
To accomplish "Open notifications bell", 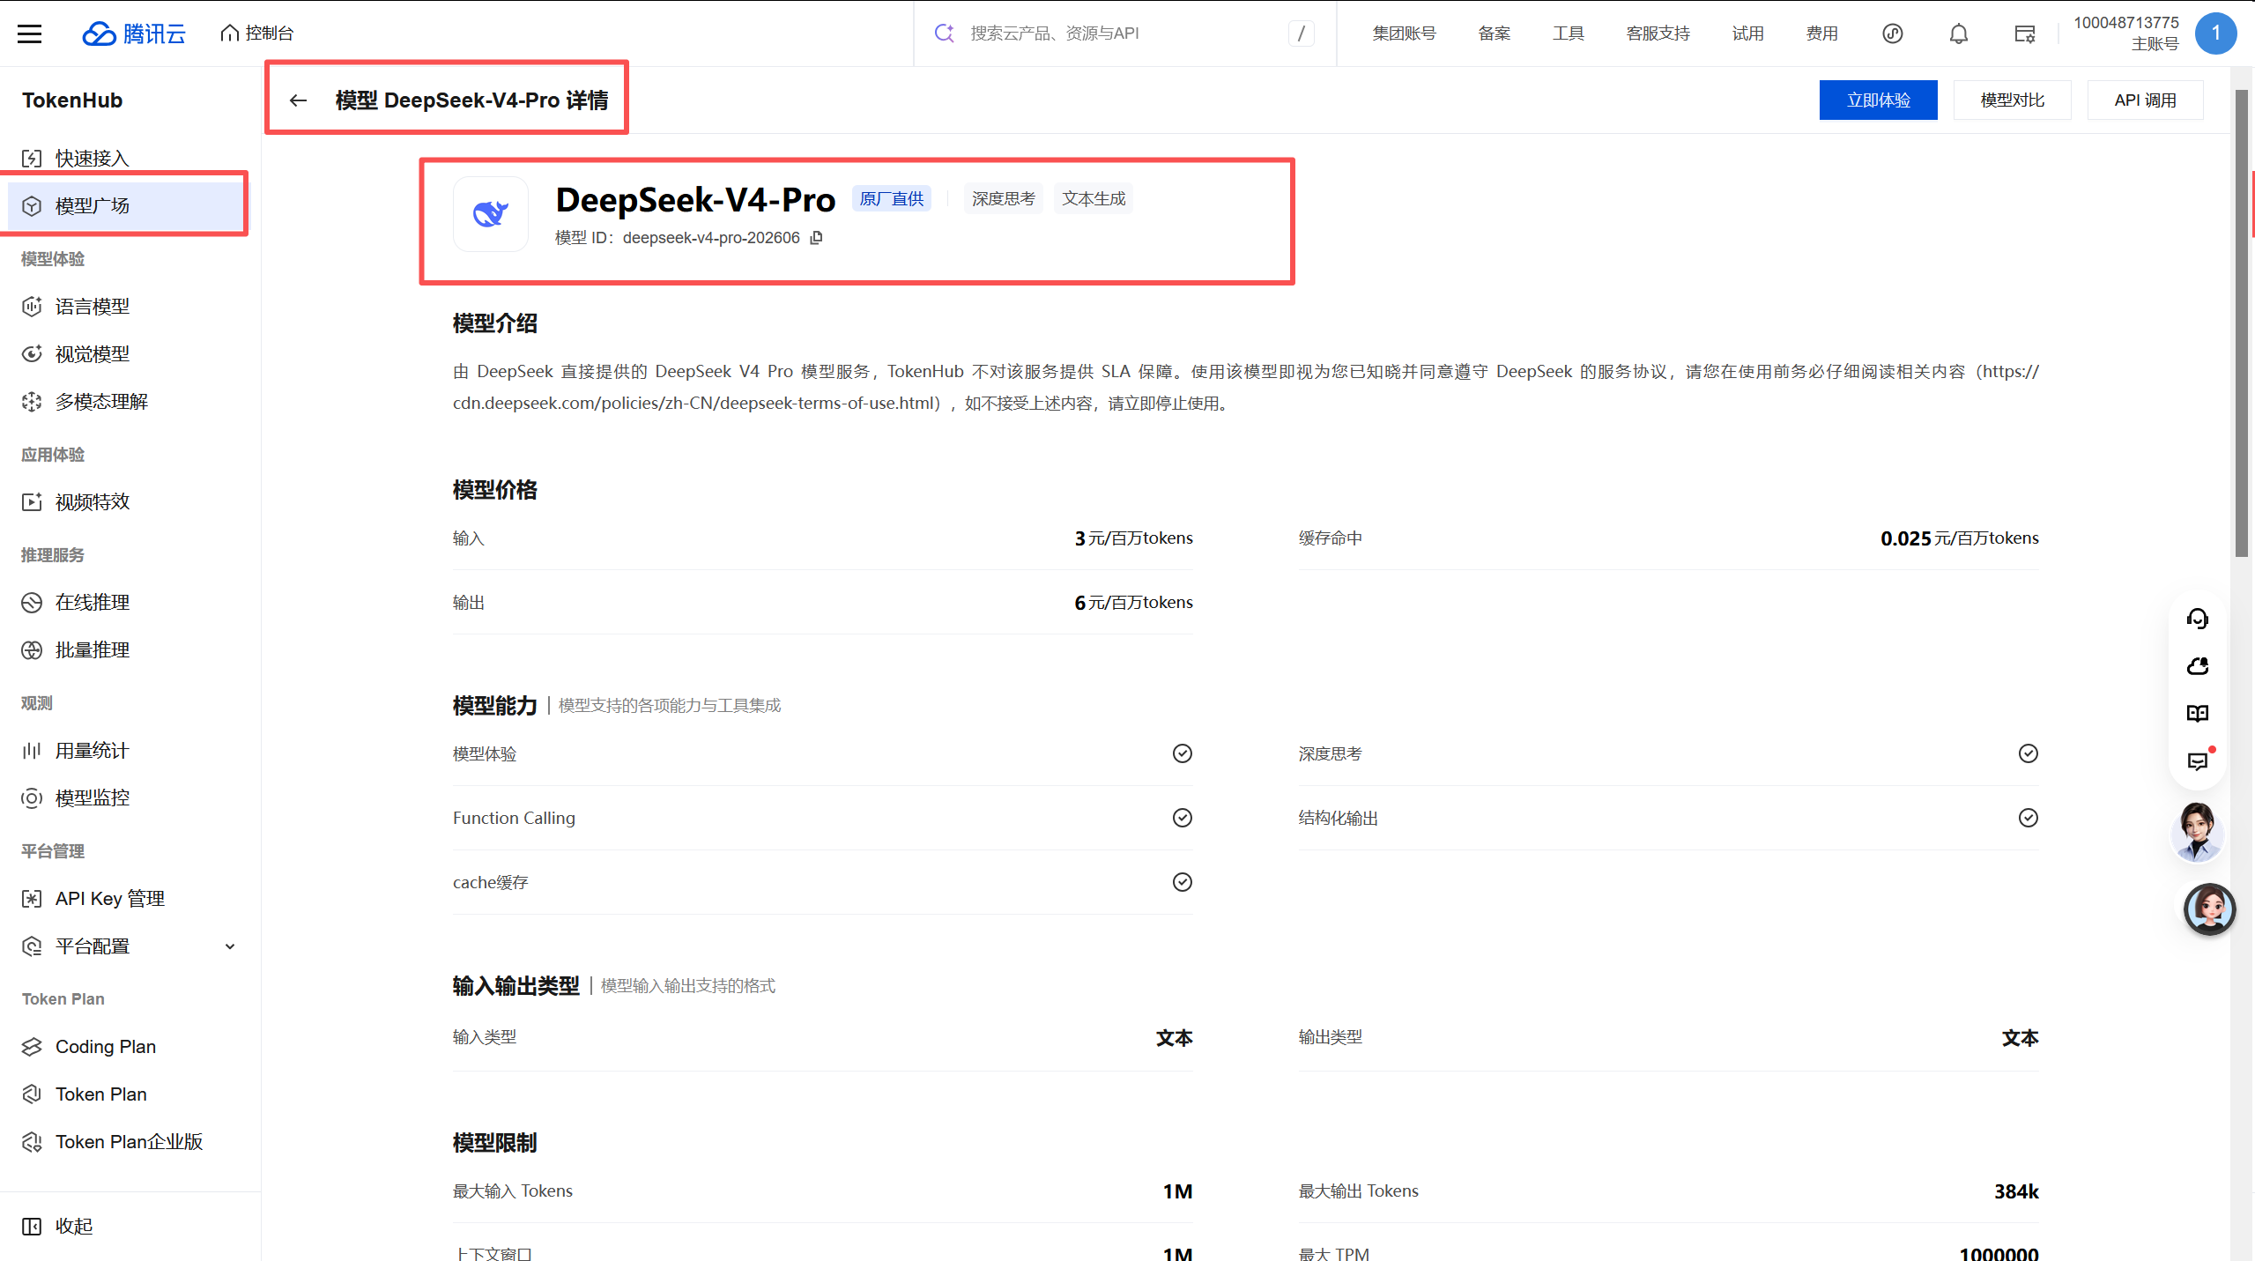I will pos(1959,33).
